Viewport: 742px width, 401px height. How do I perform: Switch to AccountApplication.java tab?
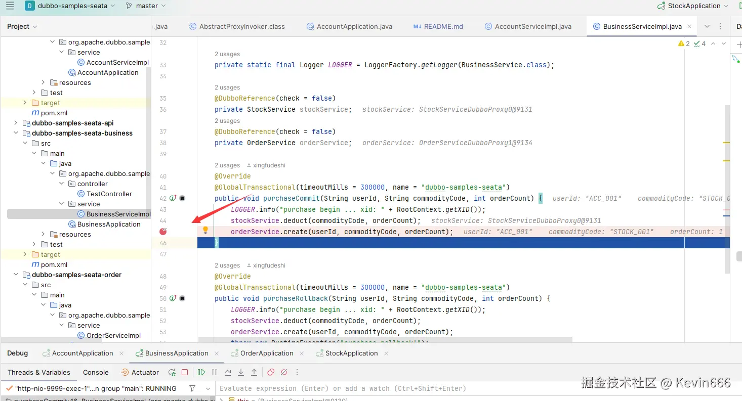[x=349, y=26]
